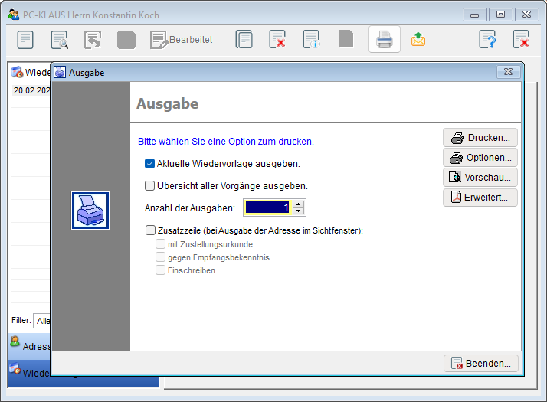547x402 pixels.
Task: Click the document search magnifier toolbar icon
Action: [59, 39]
